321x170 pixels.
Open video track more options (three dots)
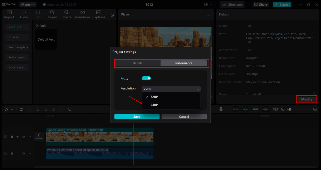pyautogui.click(x=30, y=137)
